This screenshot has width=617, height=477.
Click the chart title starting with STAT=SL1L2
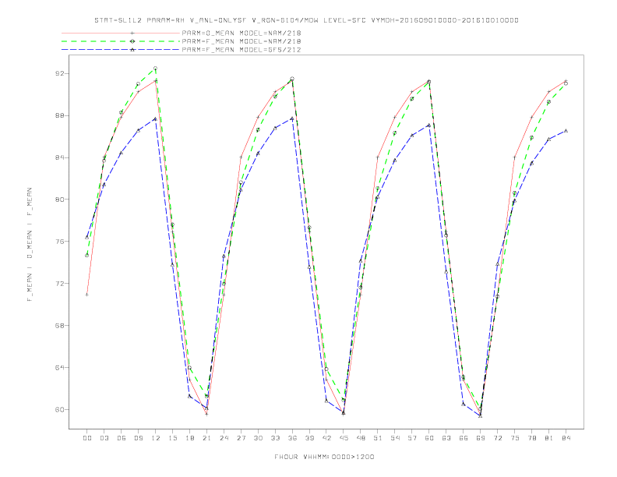click(306, 20)
